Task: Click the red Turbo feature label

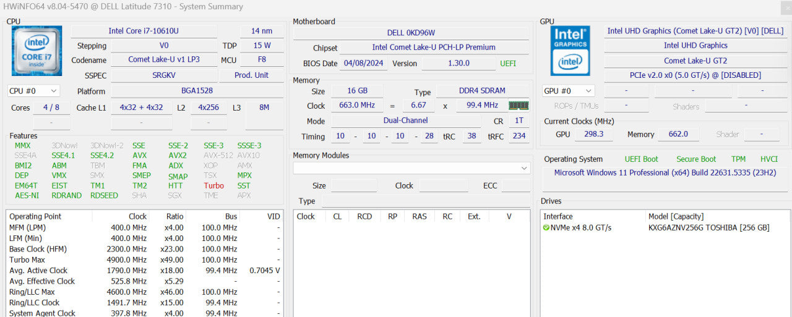Action: (213, 185)
